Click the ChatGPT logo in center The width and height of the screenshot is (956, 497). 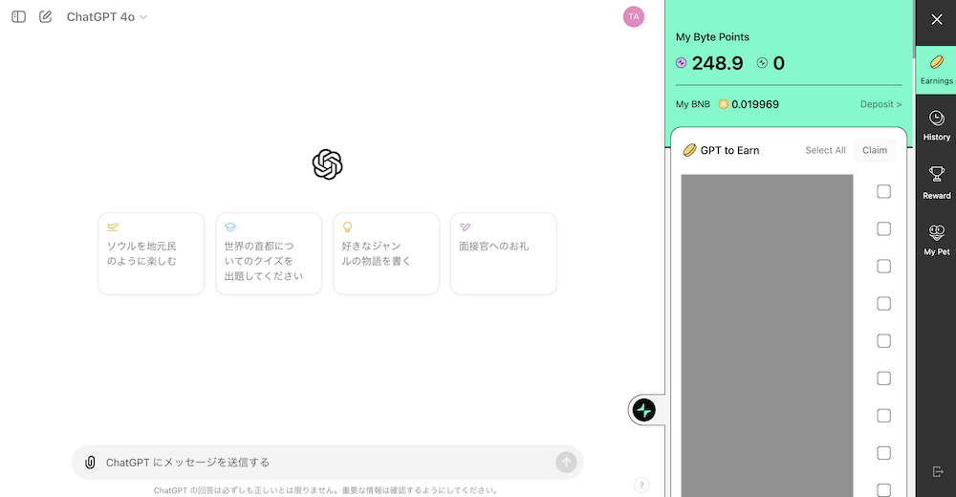coord(327,164)
